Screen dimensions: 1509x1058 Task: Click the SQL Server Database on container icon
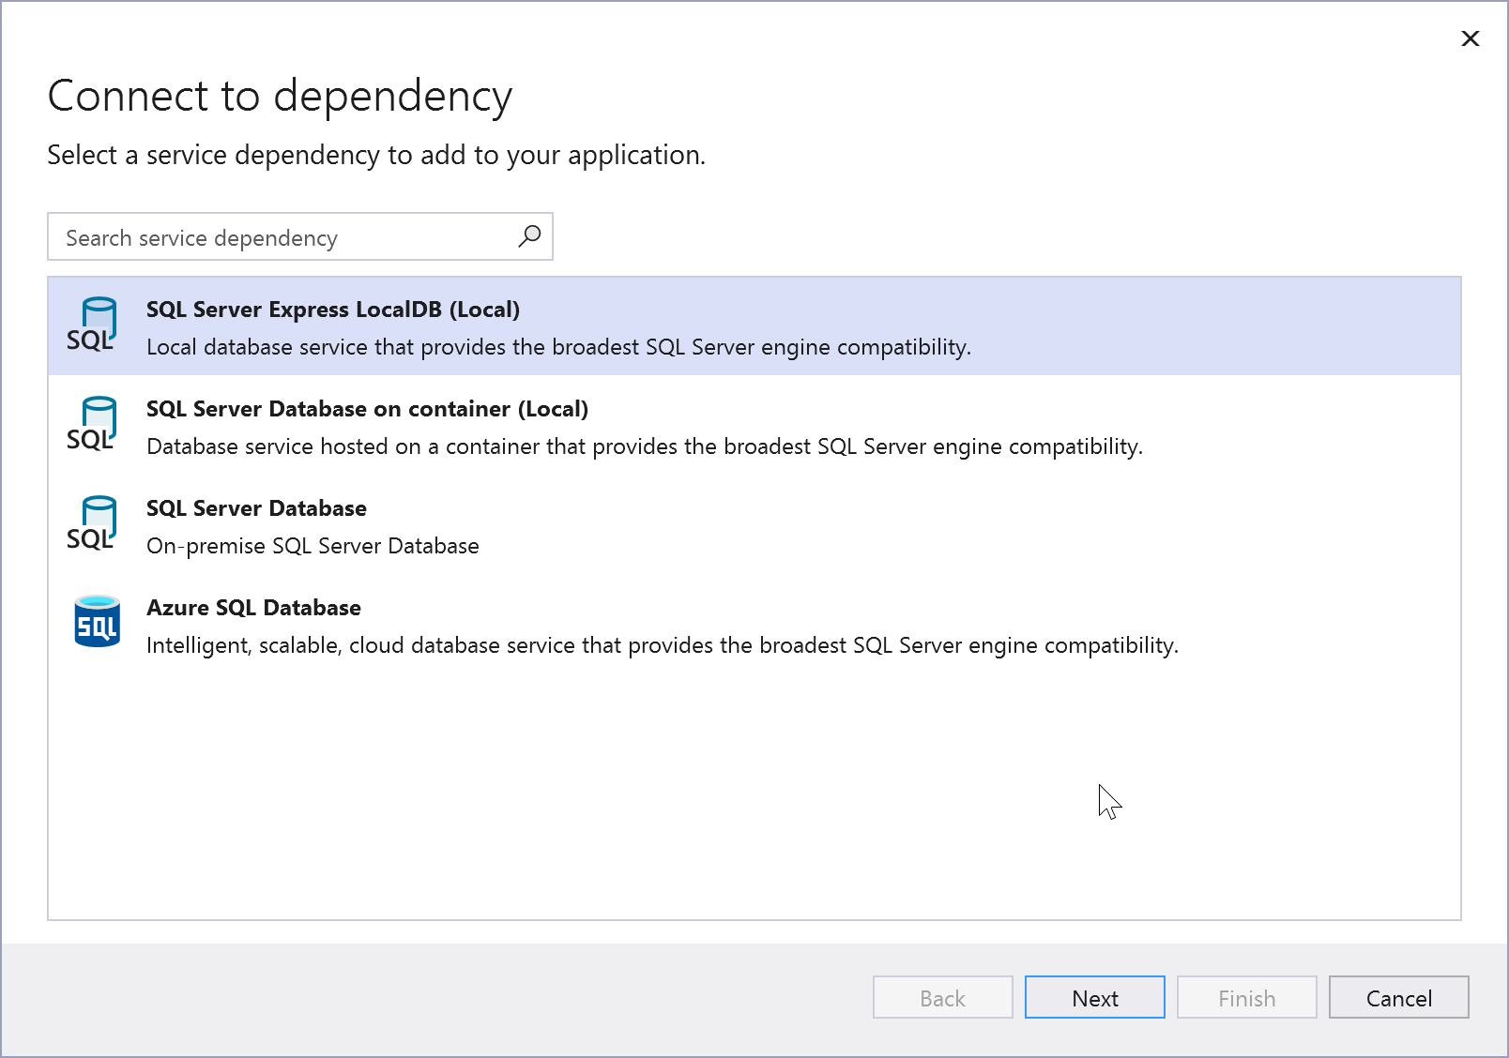click(x=95, y=422)
